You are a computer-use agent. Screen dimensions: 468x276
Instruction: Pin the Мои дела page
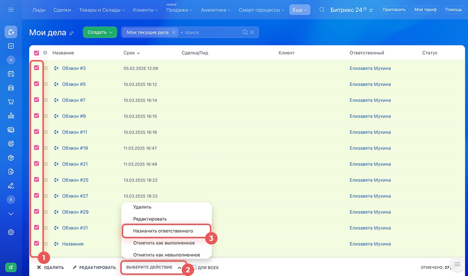point(71,33)
